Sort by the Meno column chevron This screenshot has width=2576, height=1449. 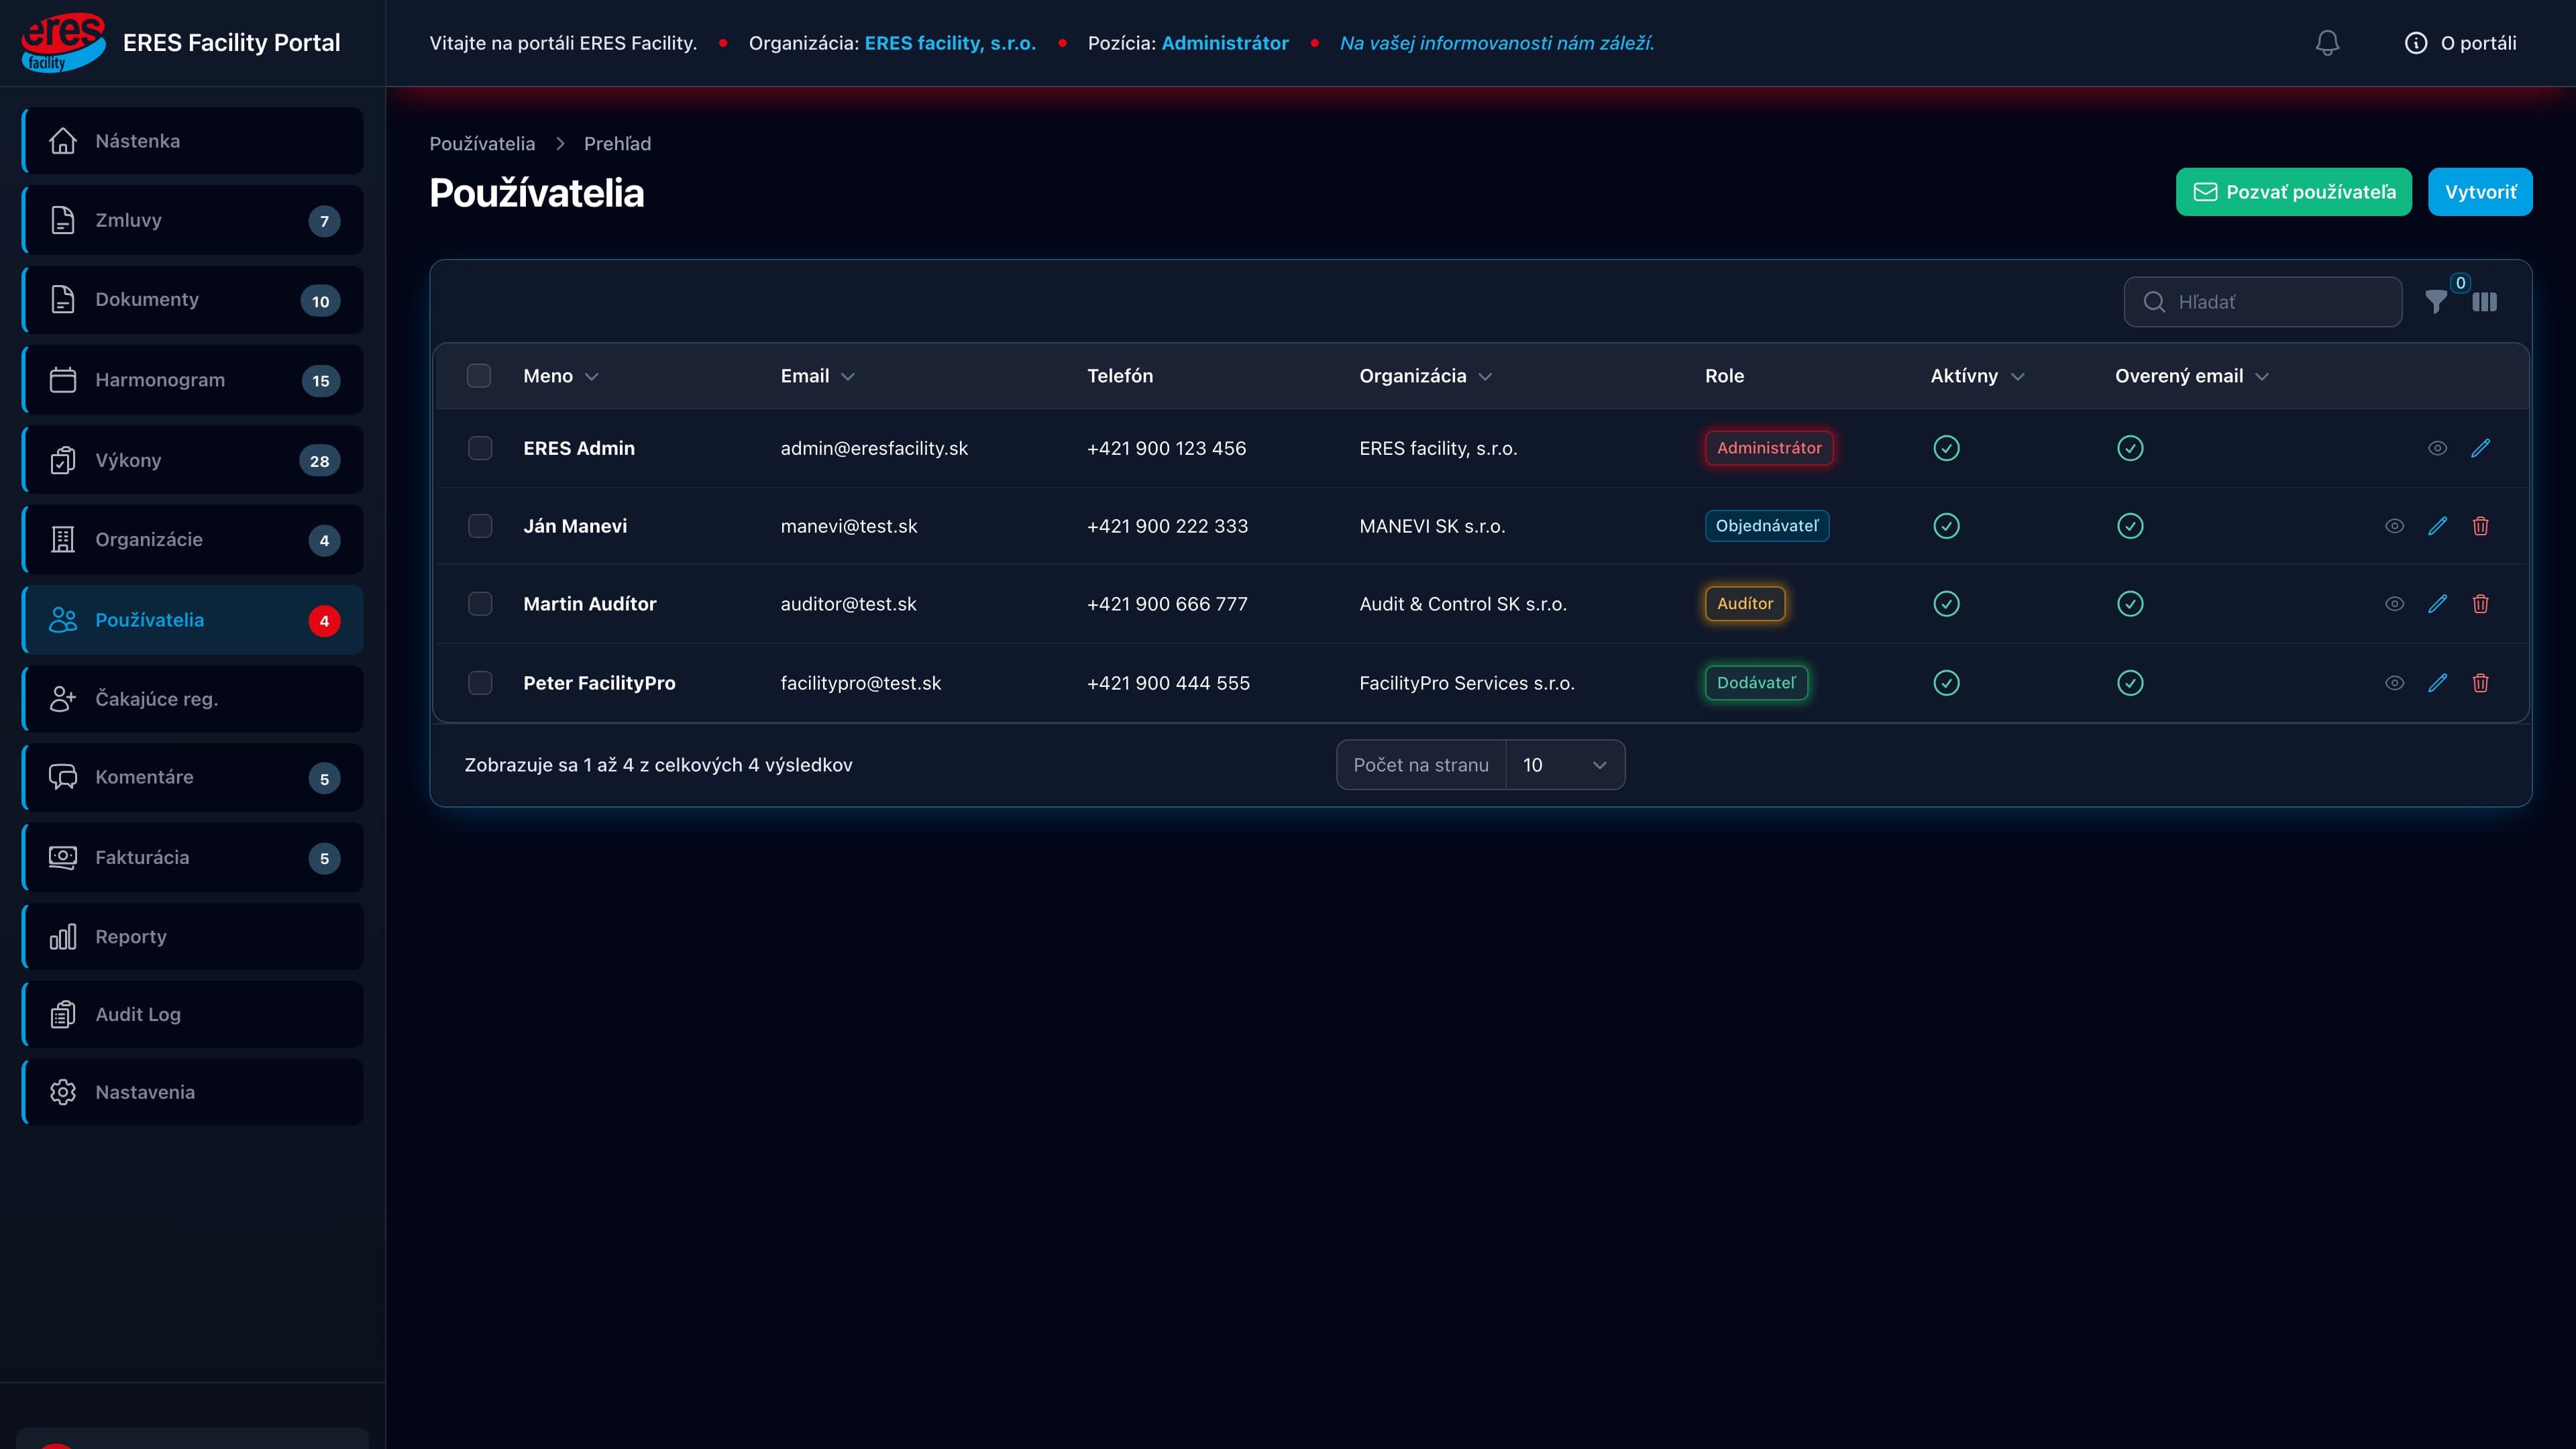coord(592,377)
